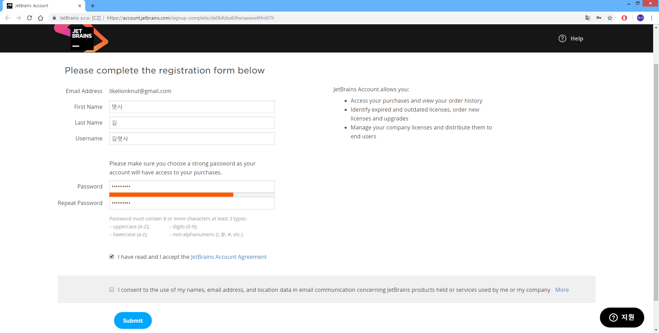
Task: Open the JetBrains Account Agreement link
Action: pos(228,257)
